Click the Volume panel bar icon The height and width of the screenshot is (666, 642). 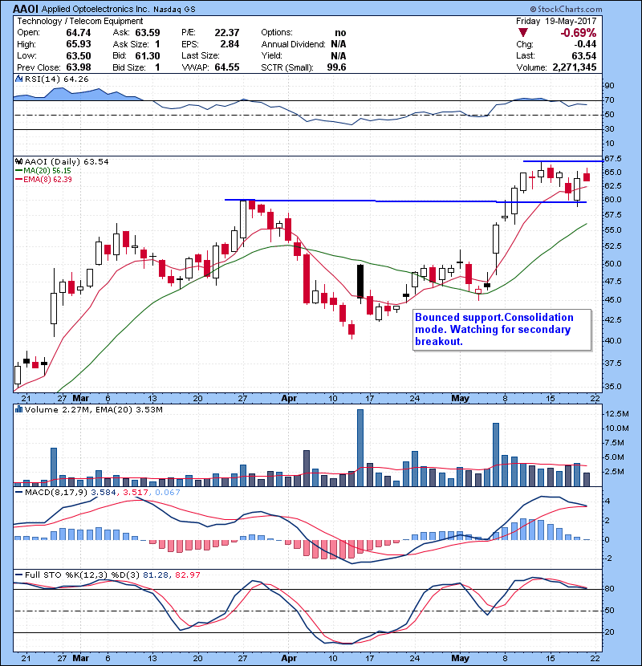(18, 409)
